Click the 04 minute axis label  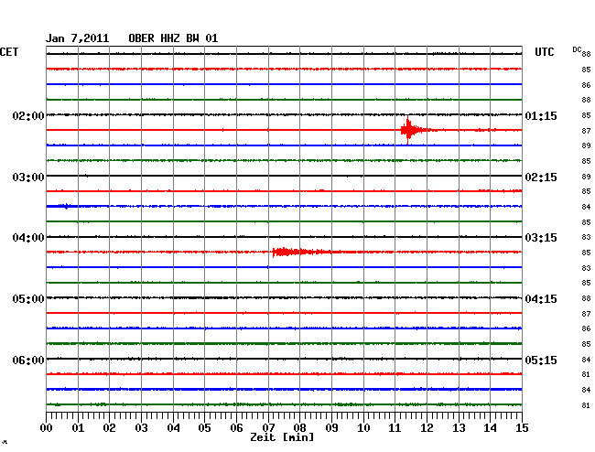[x=173, y=428]
